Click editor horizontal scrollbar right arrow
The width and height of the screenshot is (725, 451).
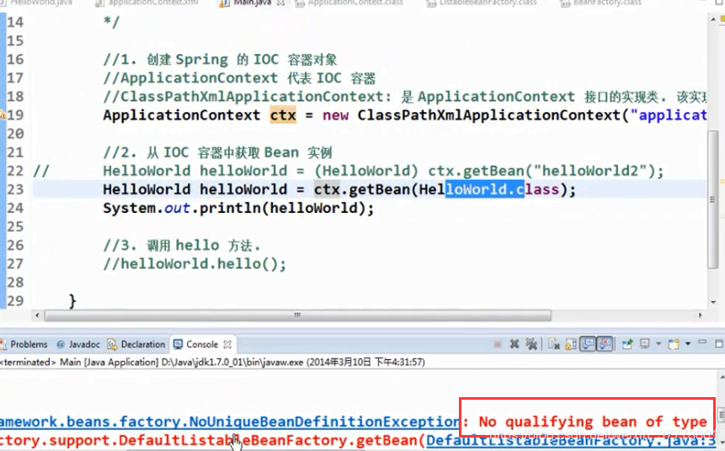[x=700, y=316]
